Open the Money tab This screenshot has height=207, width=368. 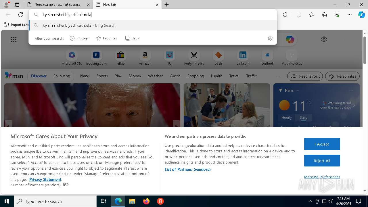click(x=135, y=76)
